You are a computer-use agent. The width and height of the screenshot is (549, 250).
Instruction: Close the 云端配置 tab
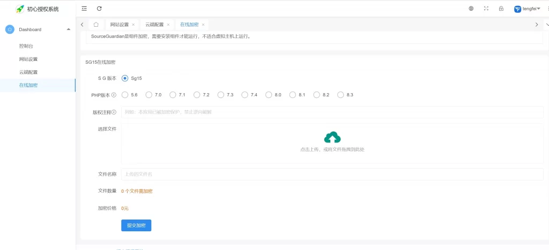point(168,25)
